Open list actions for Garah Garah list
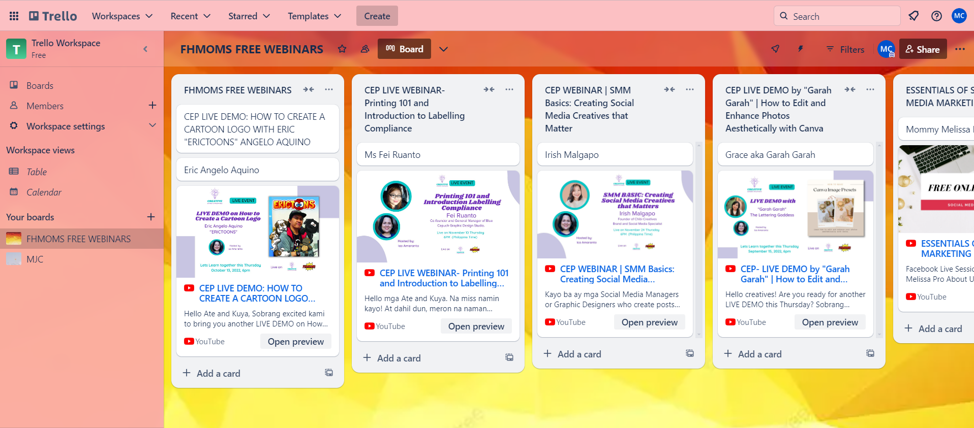The image size is (974, 428). pyautogui.click(x=870, y=89)
